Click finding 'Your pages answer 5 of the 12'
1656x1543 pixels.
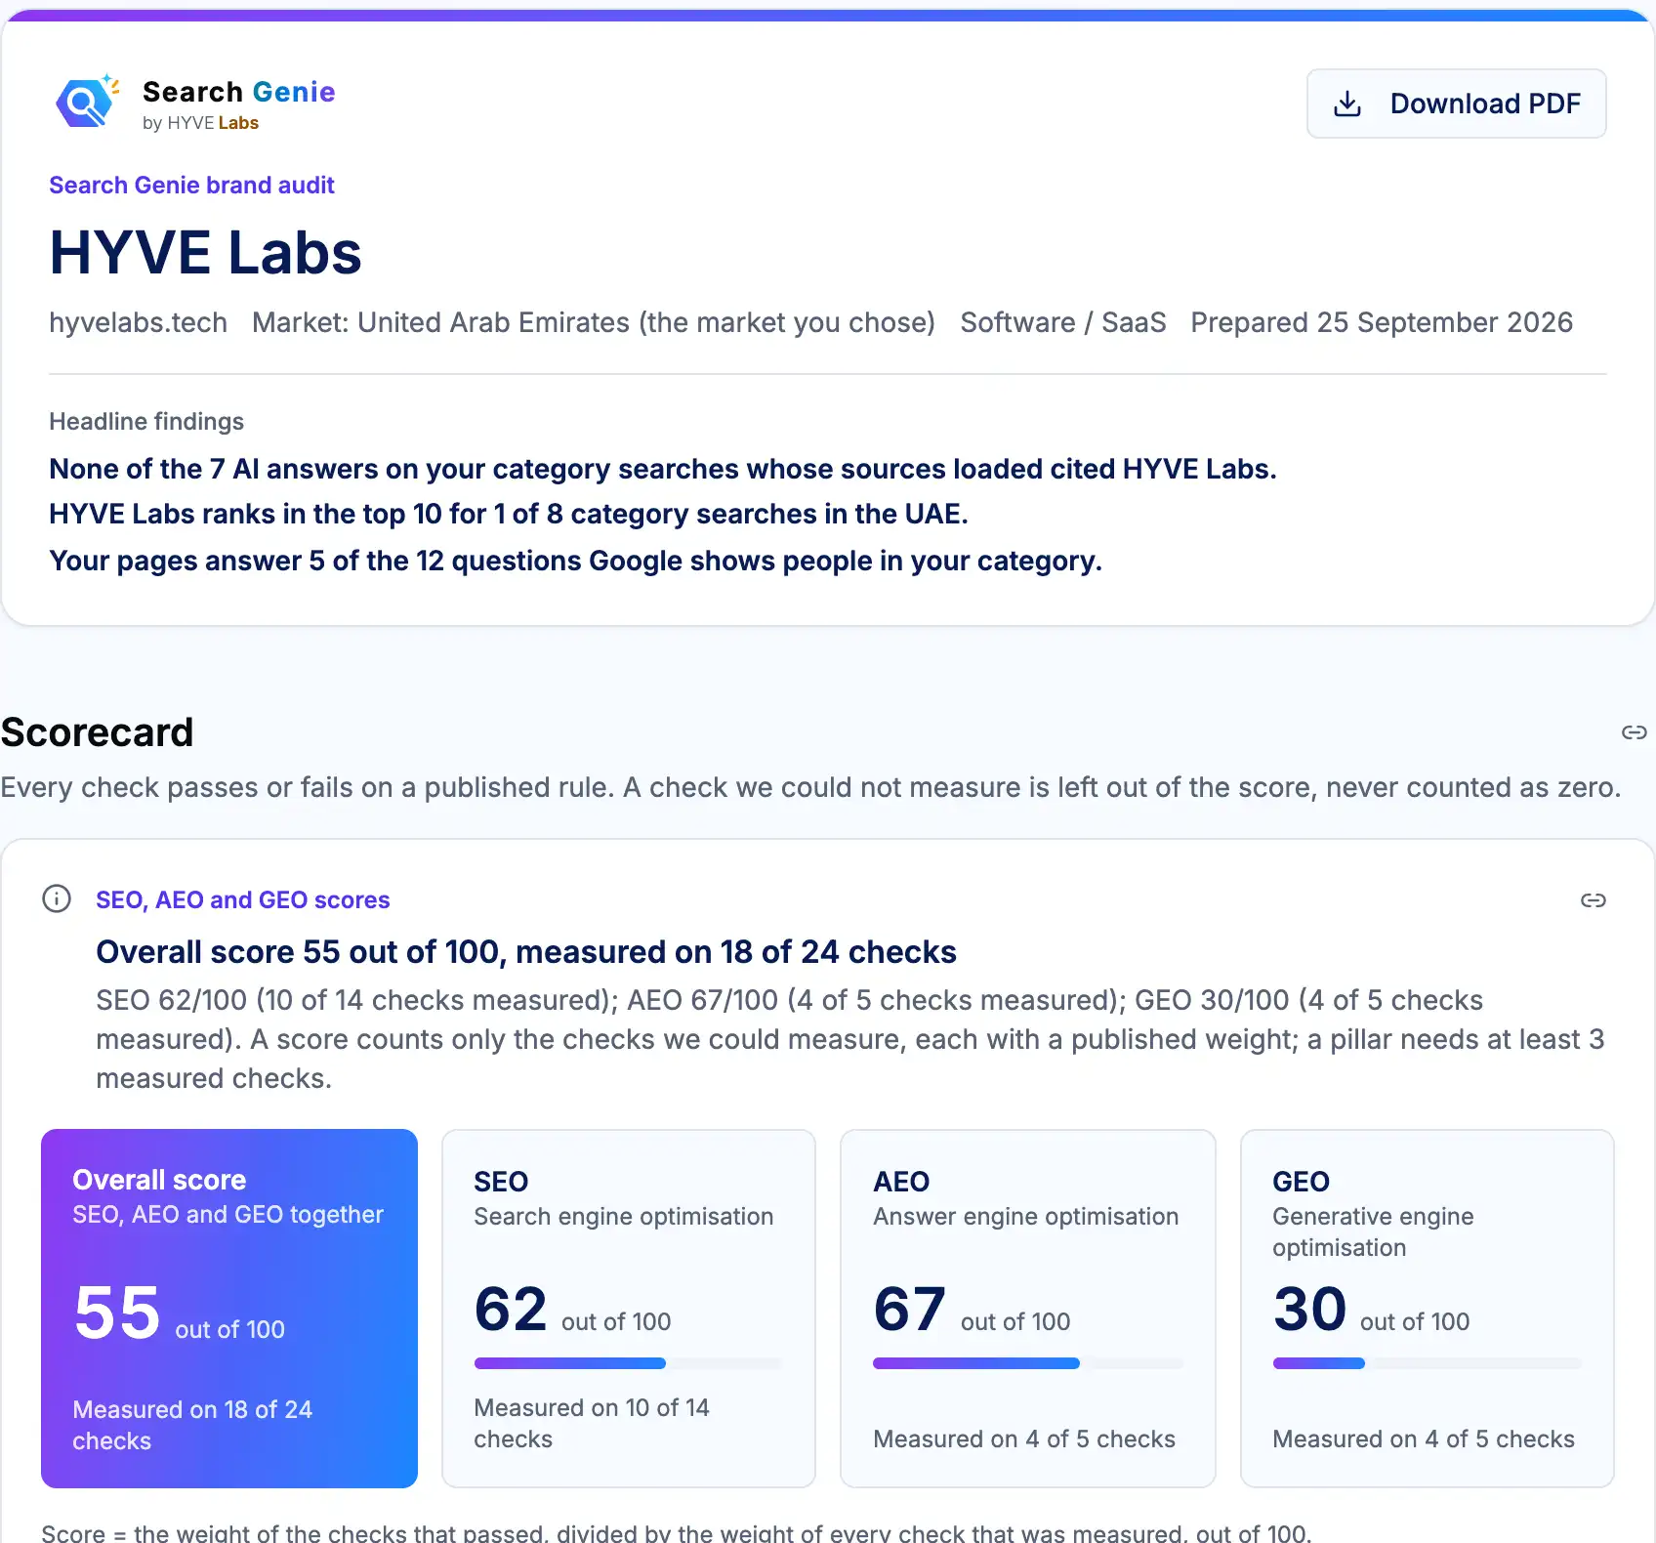(575, 562)
